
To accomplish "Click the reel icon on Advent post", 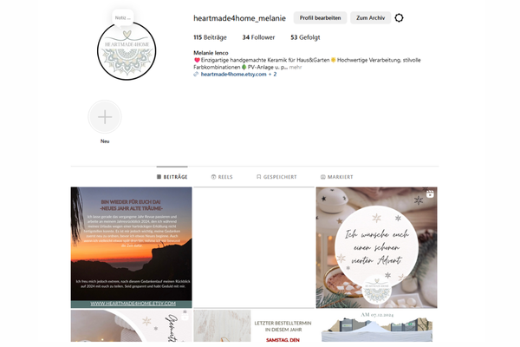I will 430,194.
